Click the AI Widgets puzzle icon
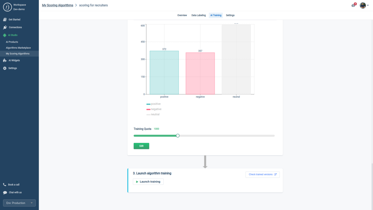 5,60
